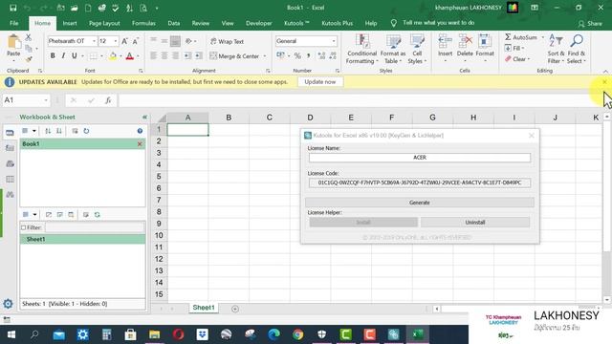
Task: Toggle the Filter checkbox in sheet list
Action: click(x=23, y=227)
